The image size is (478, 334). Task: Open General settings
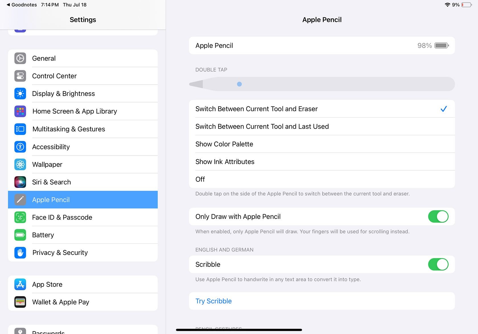(83, 58)
